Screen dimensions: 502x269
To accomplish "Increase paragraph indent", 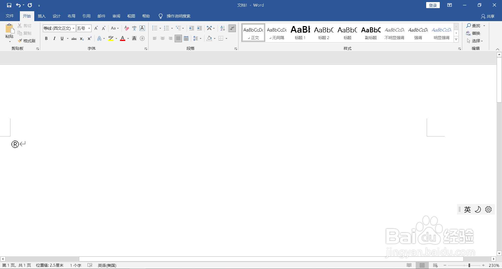I will 199,28.
